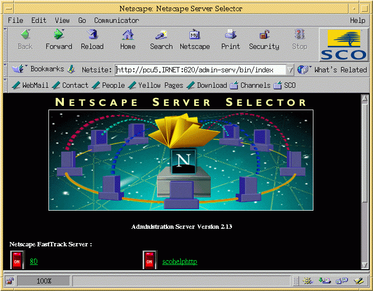
Task: Open the My Netscape toolbar icon
Action: (x=195, y=35)
